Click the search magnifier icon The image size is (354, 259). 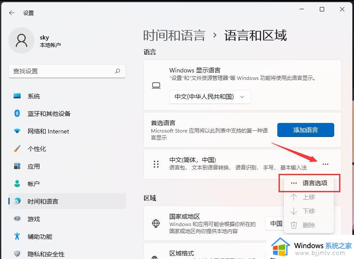tap(118, 71)
